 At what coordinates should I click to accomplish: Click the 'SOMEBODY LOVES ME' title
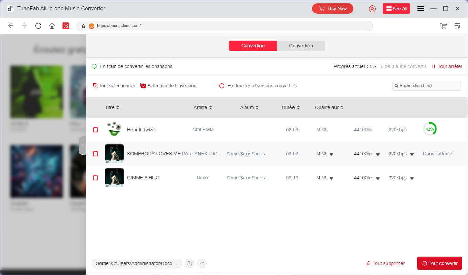tap(154, 154)
